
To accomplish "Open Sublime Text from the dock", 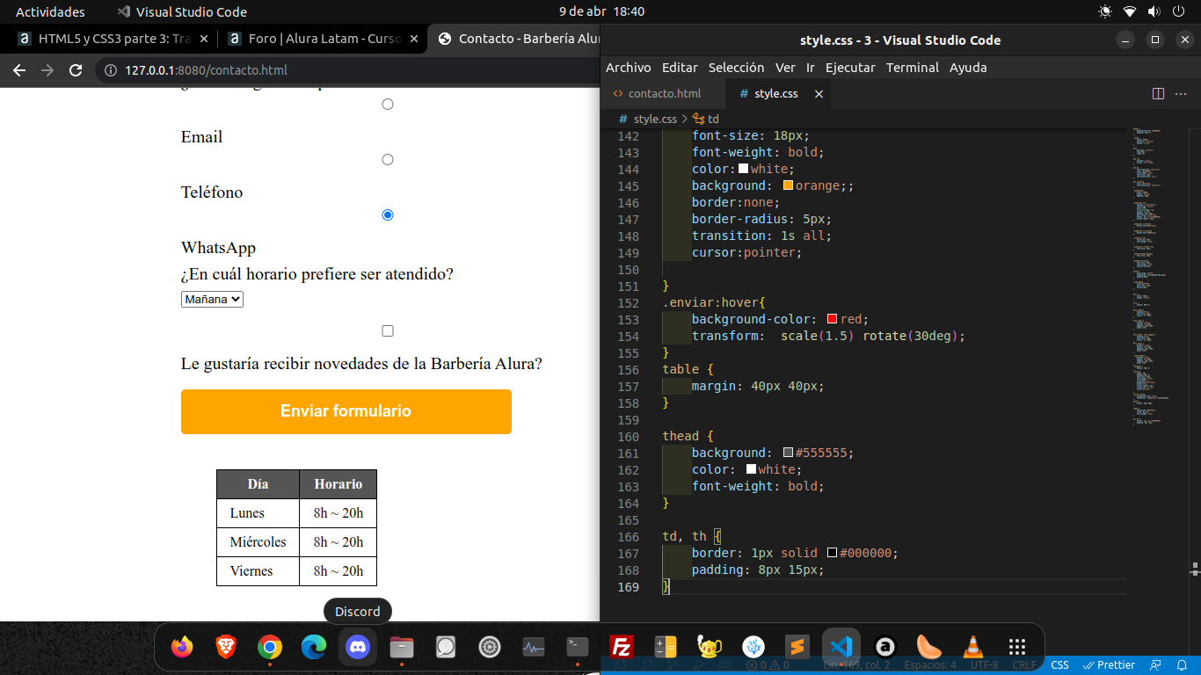I will point(797,647).
